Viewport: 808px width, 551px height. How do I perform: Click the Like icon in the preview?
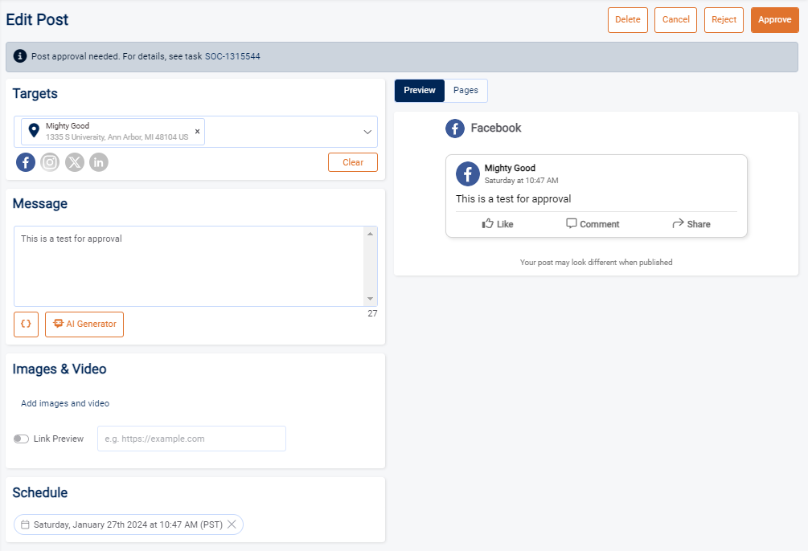coord(489,223)
